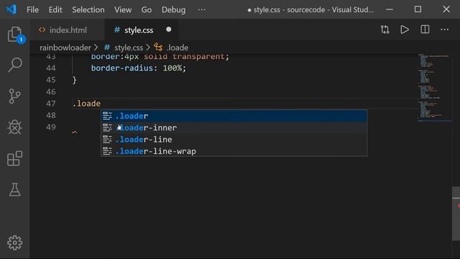
Task: Open the Selection menu
Action: [88, 9]
